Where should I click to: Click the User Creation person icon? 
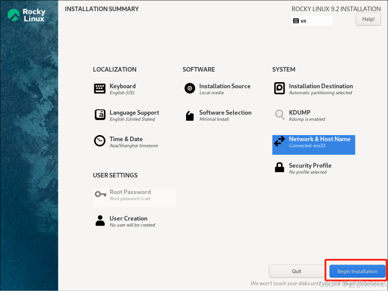(x=100, y=220)
